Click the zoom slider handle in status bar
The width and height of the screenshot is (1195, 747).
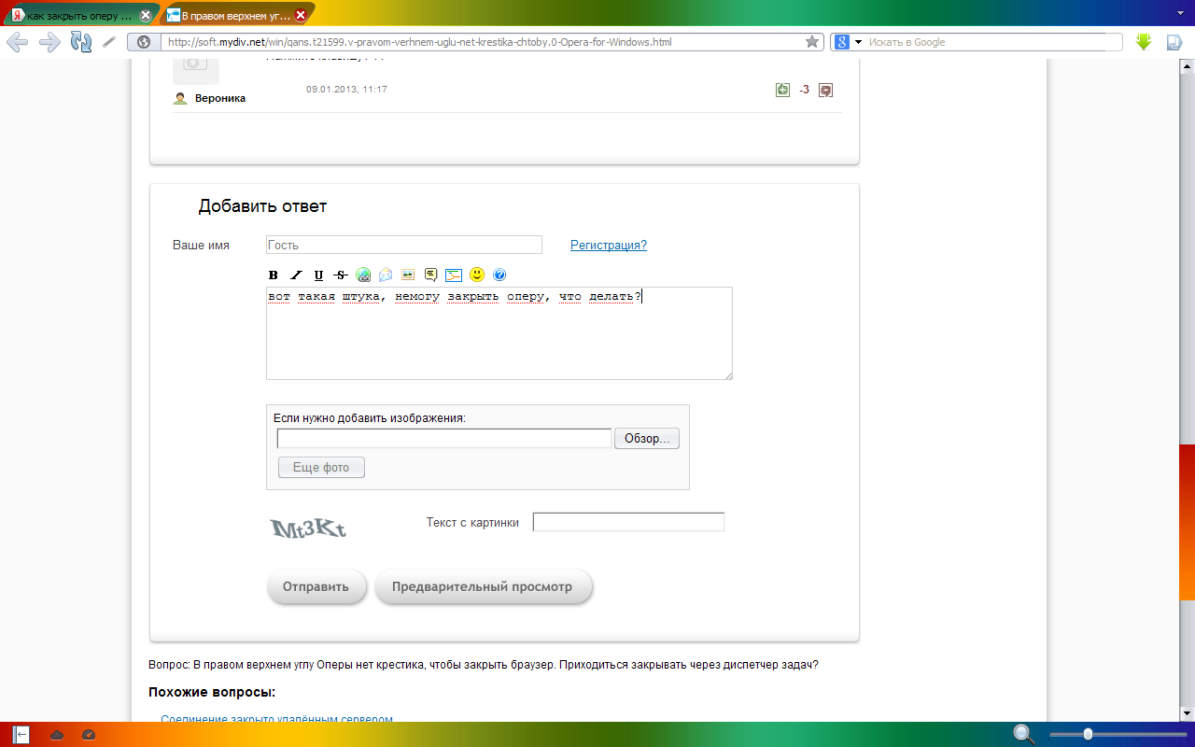pos(1088,735)
